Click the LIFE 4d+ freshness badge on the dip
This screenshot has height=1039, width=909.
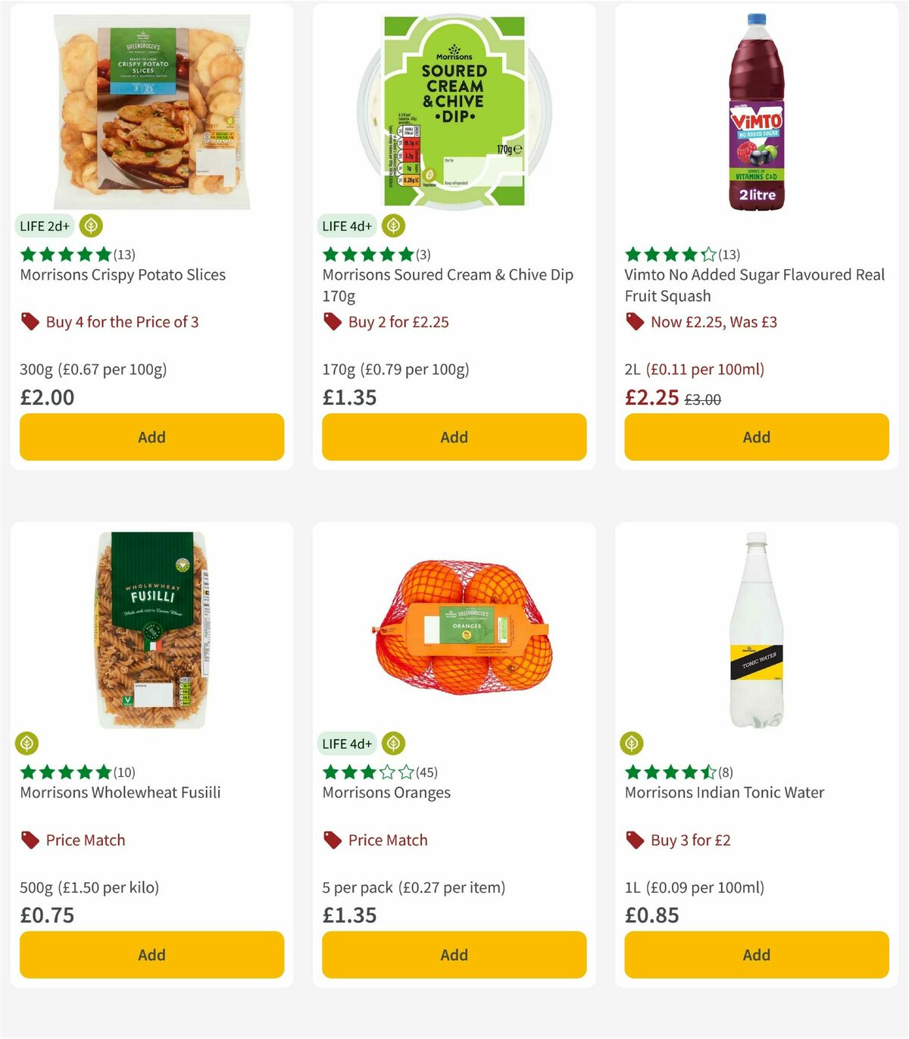pyautogui.click(x=347, y=225)
